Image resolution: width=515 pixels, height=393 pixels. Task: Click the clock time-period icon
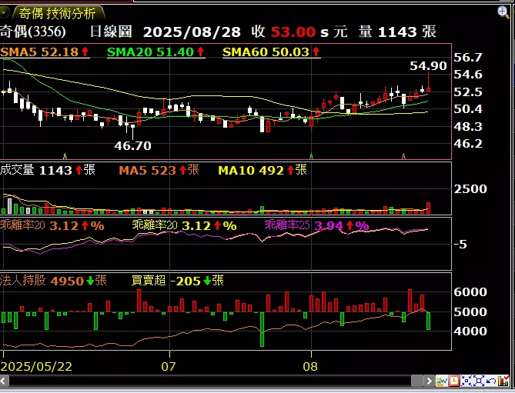point(454,381)
